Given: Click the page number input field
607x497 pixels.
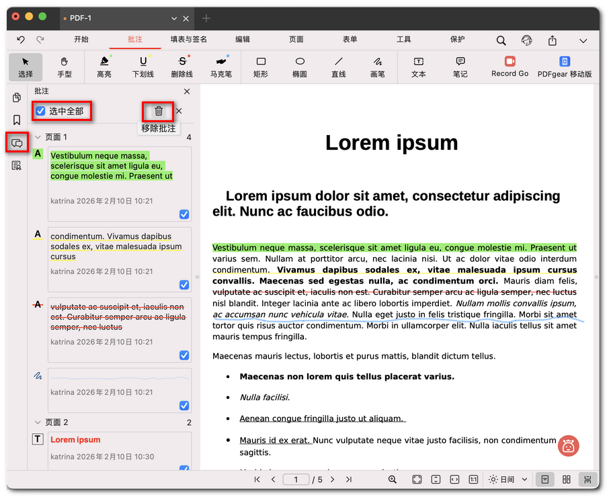Looking at the screenshot, I should (296, 480).
